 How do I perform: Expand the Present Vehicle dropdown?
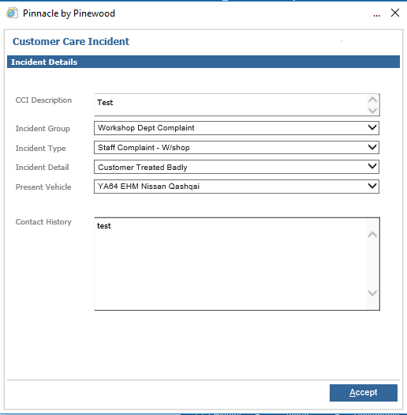[237, 187]
